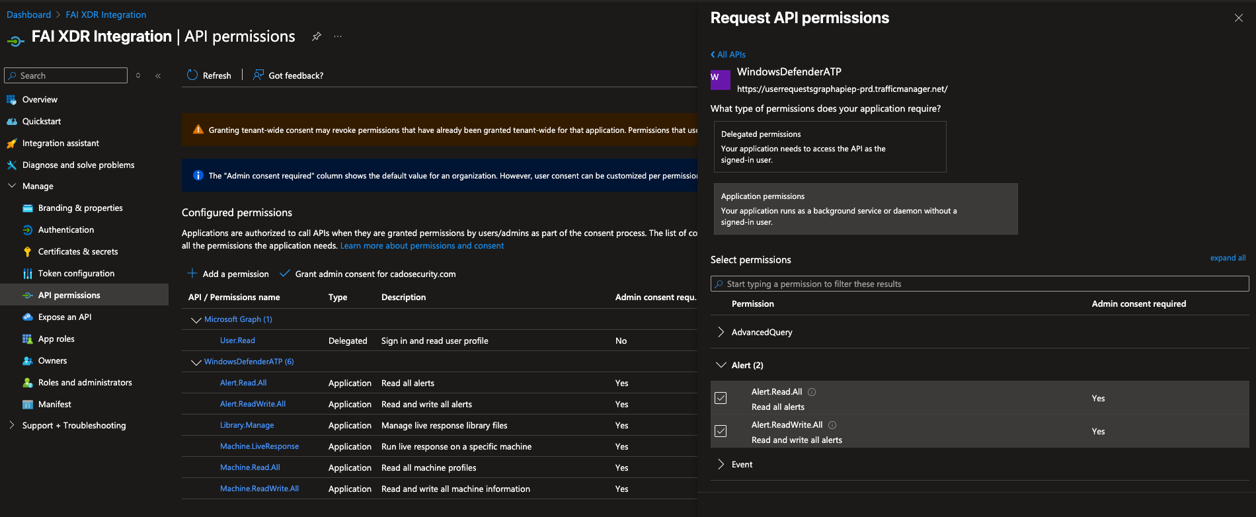The width and height of the screenshot is (1256, 517).
Task: Open Learn more about permissions and consent link
Action: 422,245
